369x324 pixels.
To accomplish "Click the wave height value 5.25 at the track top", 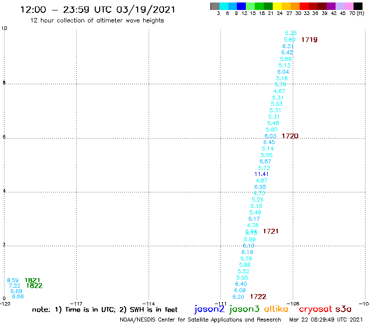I will tap(291, 33).
